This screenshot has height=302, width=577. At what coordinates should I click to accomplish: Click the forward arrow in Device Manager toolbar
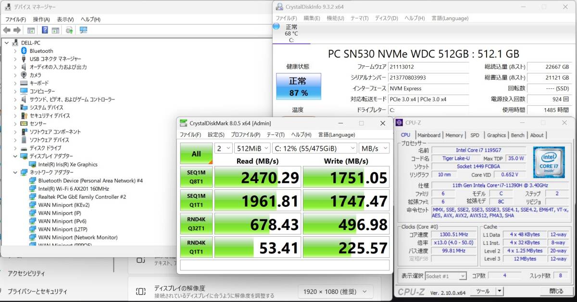pos(17,30)
